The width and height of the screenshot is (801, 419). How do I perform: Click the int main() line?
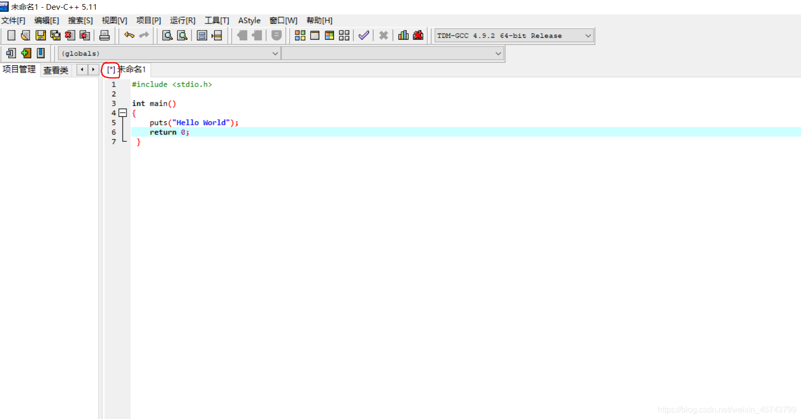pos(154,103)
